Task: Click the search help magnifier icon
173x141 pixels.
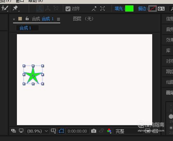Action: (x=172, y=9)
